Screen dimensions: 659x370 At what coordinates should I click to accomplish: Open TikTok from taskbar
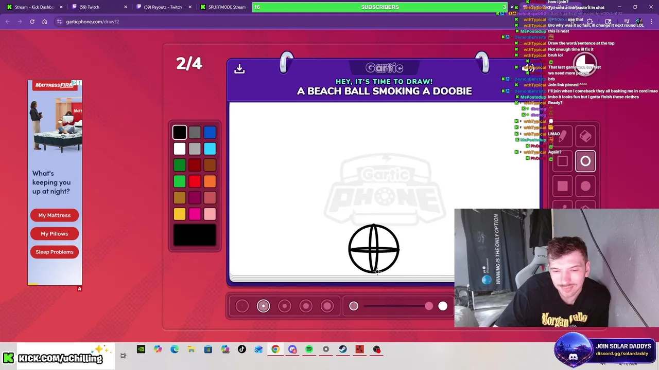coord(241,349)
